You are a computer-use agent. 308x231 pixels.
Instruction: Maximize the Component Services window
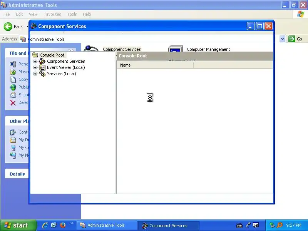259,26
